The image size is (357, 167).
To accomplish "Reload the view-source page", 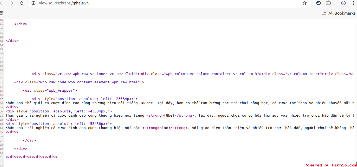I will [x=22, y=3].
